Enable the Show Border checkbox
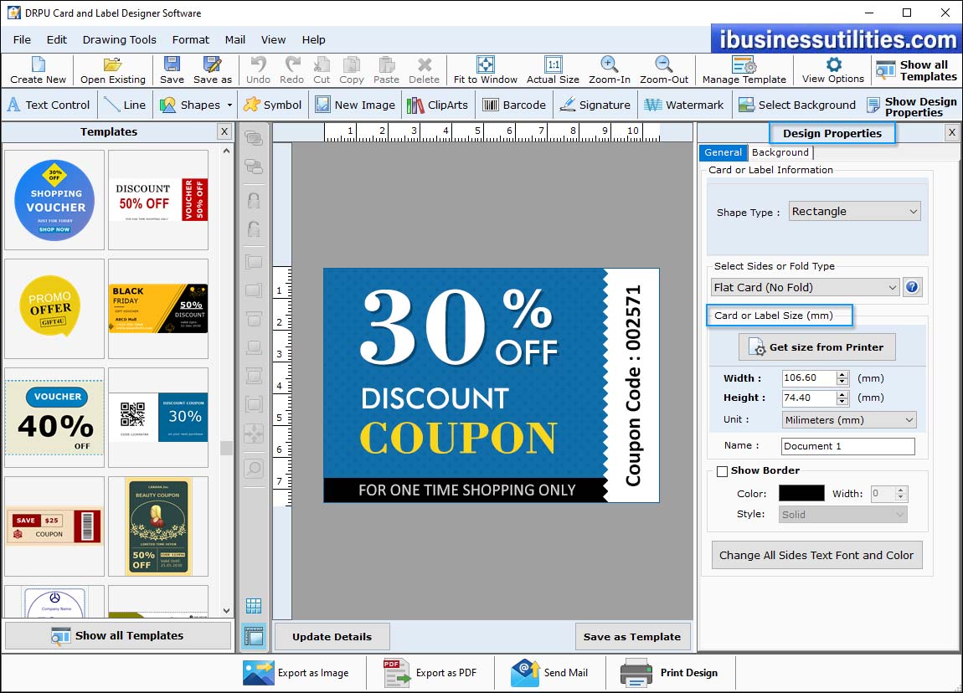Screen dimensions: 963x693 click(x=722, y=471)
